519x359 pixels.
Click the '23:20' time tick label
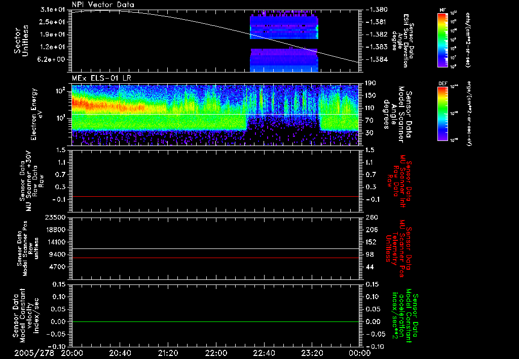[312, 353]
